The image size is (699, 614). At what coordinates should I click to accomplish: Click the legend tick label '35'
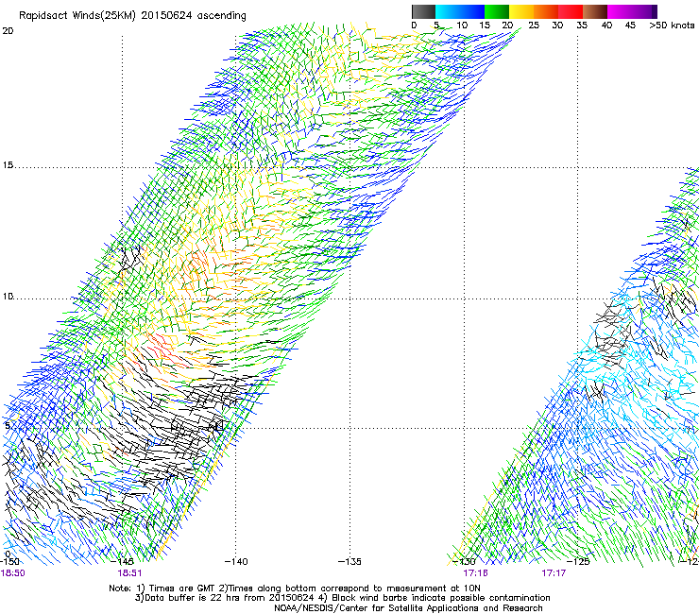point(582,26)
